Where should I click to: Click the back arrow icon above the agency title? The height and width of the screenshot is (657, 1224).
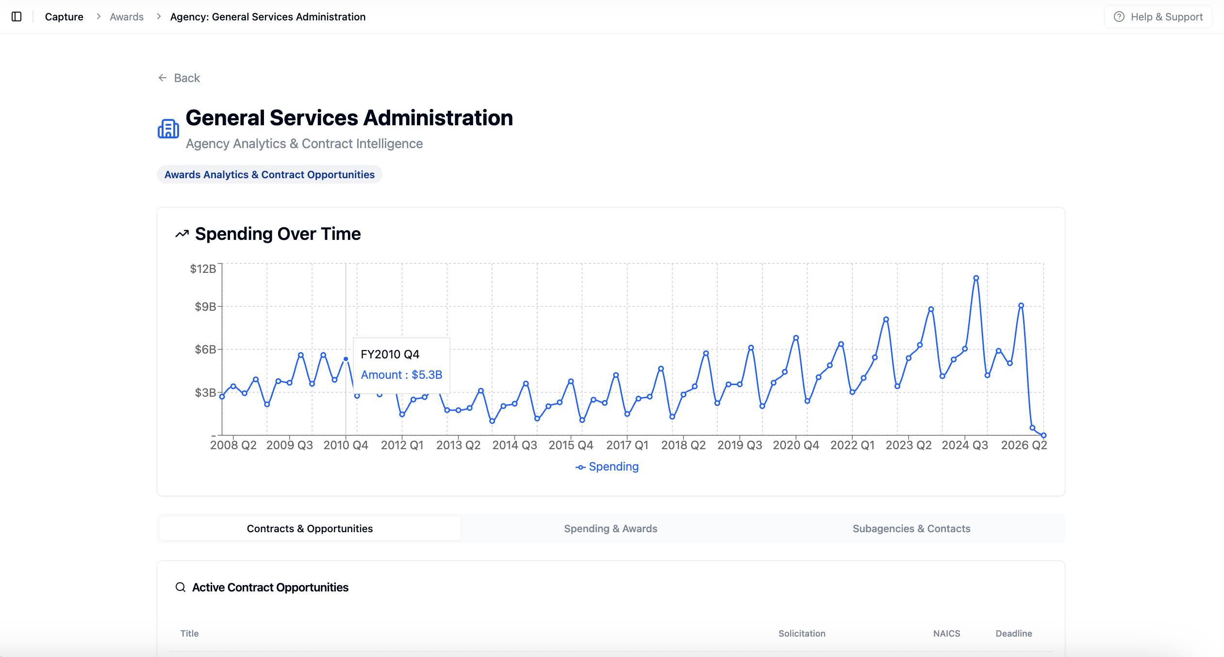click(x=163, y=78)
